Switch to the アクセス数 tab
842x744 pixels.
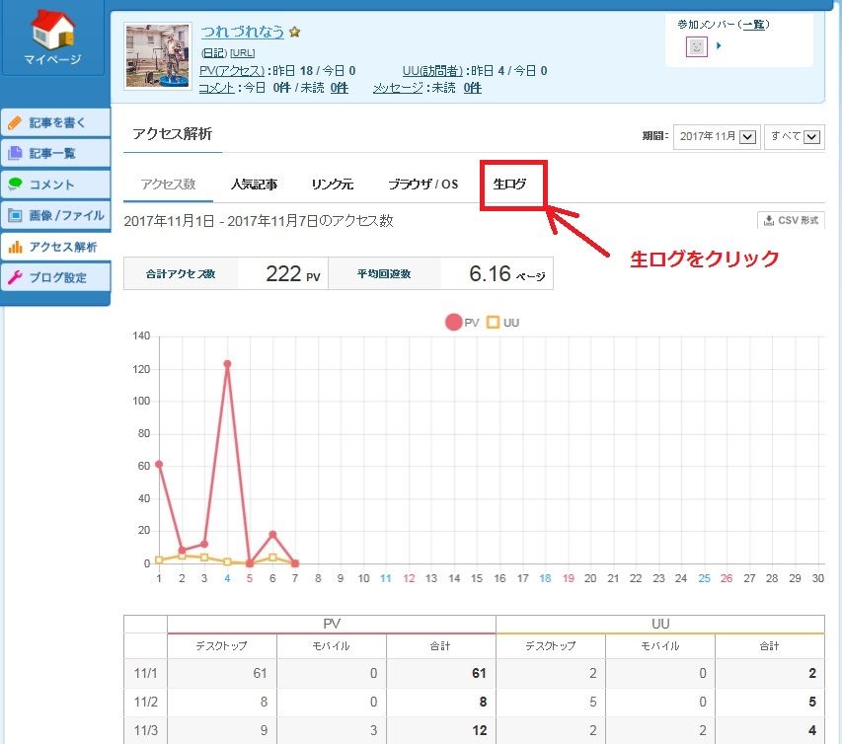tap(168, 185)
